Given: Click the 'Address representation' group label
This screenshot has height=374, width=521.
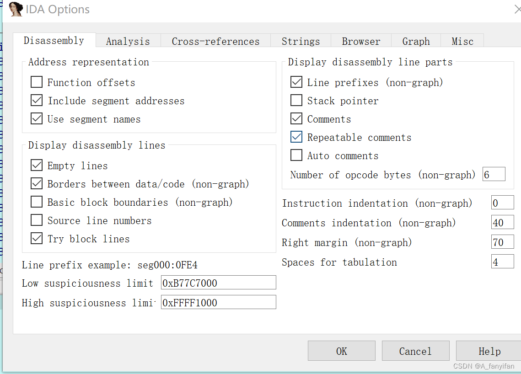Looking at the screenshot, I should (x=89, y=62).
